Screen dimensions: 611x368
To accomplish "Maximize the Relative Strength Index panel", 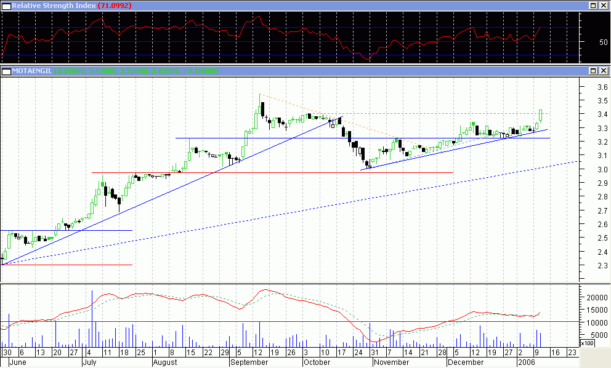I will tap(593, 6).
